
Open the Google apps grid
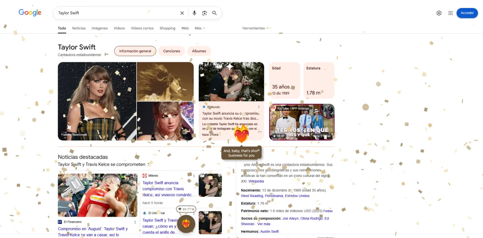(450, 13)
